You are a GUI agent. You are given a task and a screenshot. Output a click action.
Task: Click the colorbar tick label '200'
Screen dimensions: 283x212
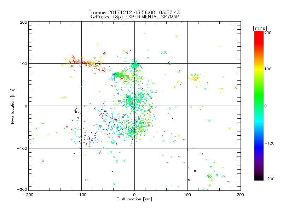tap(268, 33)
